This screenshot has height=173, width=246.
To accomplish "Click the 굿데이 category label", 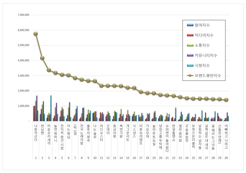I will [108, 129].
